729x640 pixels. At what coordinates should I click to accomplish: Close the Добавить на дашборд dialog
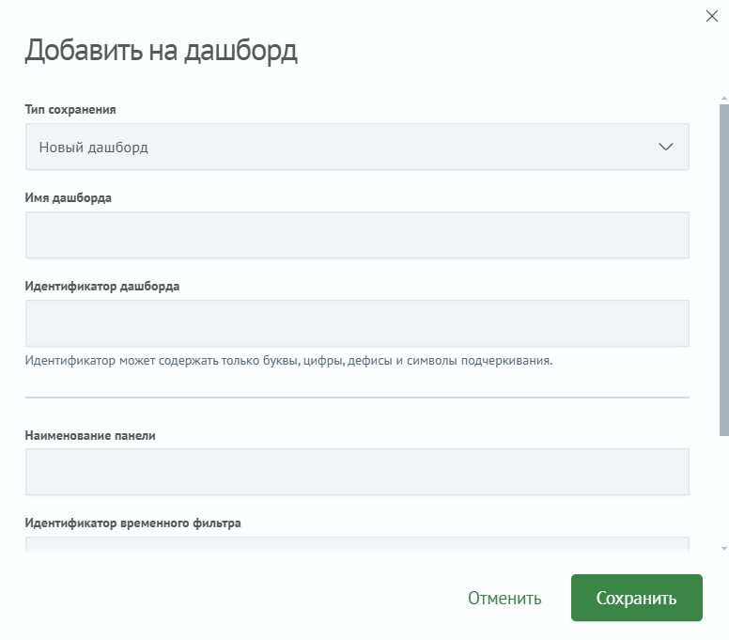[x=711, y=16]
